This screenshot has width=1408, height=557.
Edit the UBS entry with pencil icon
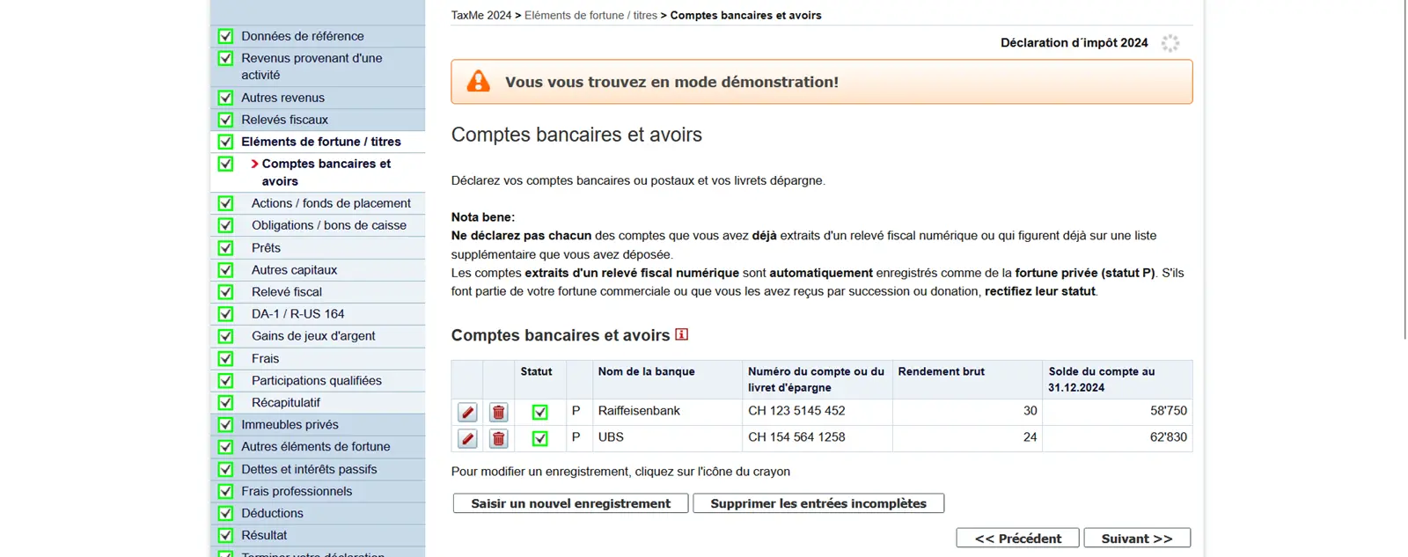(467, 438)
